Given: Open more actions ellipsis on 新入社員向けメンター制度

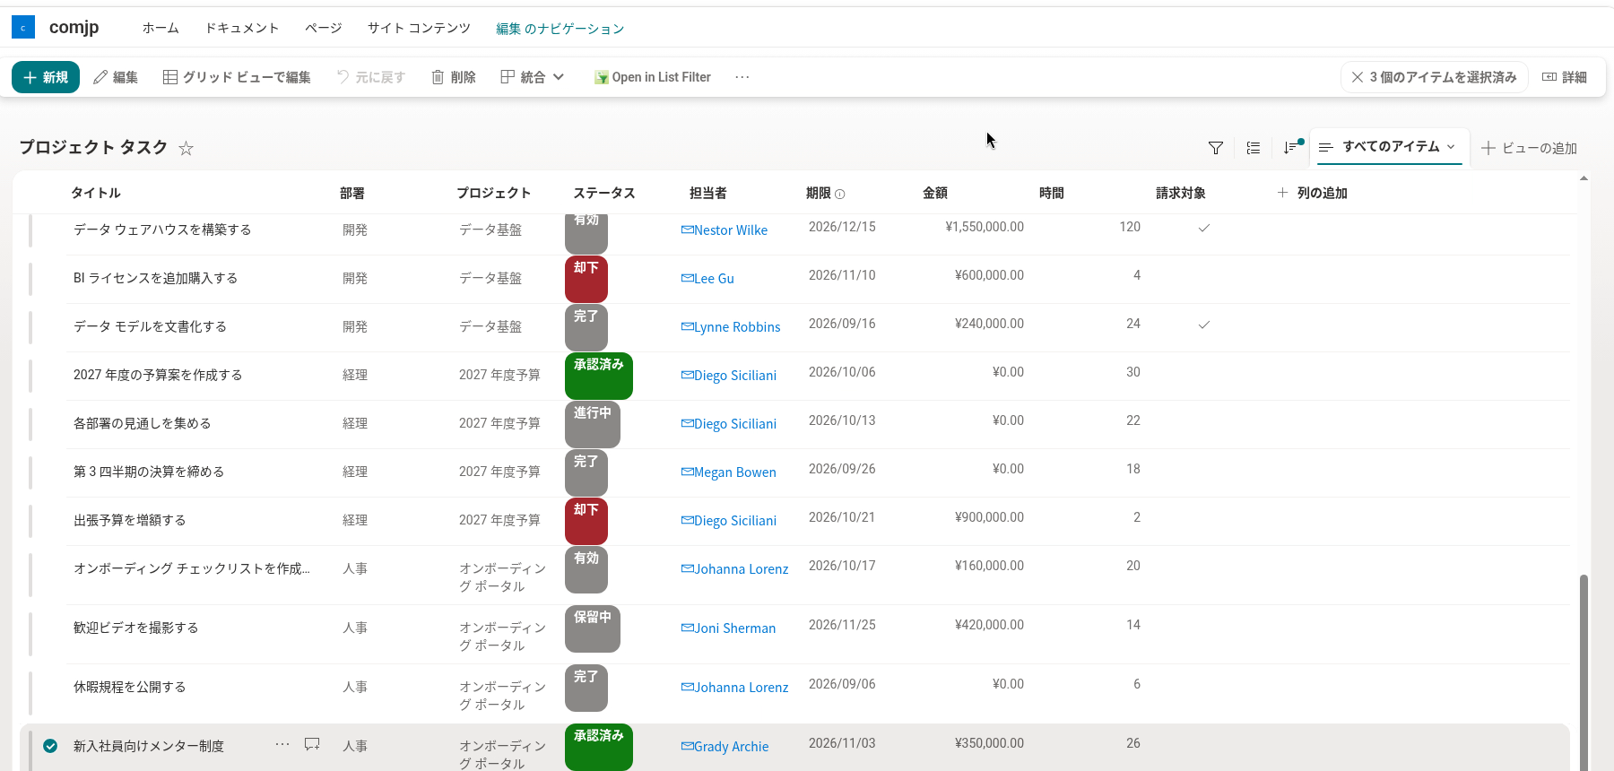Looking at the screenshot, I should (x=282, y=744).
